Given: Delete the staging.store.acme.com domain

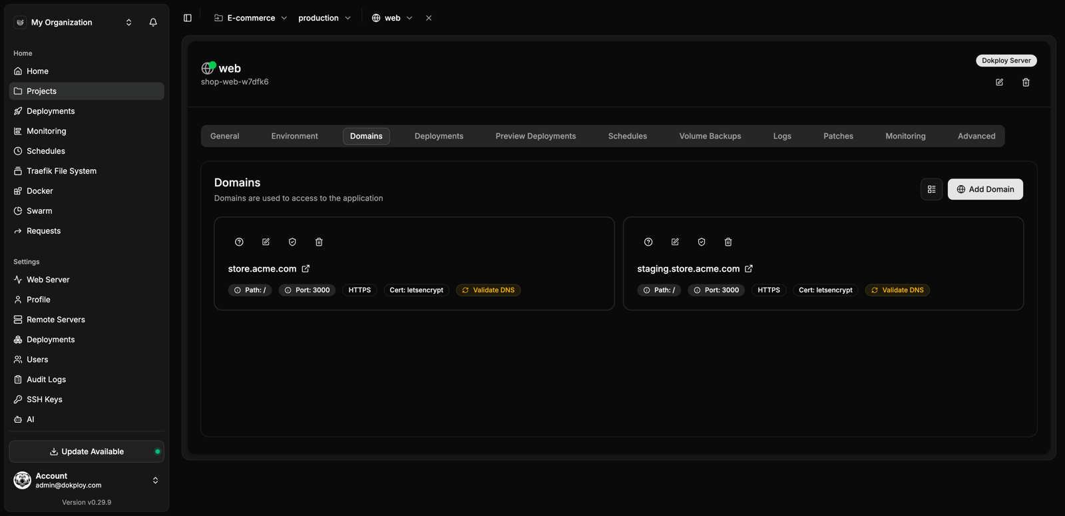Looking at the screenshot, I should pos(728,242).
